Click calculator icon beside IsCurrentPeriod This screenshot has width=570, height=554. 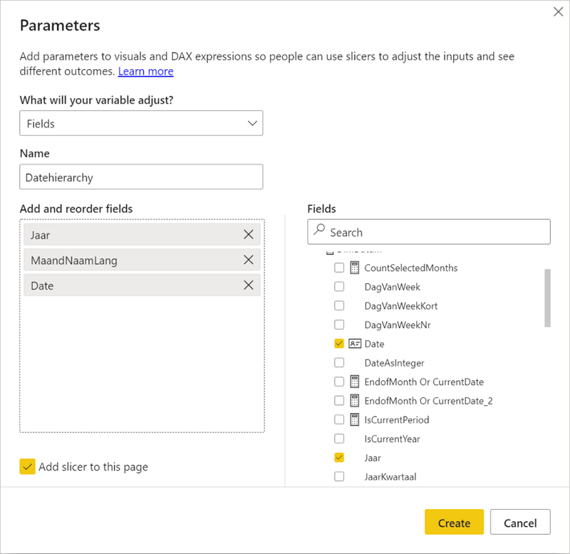point(355,419)
